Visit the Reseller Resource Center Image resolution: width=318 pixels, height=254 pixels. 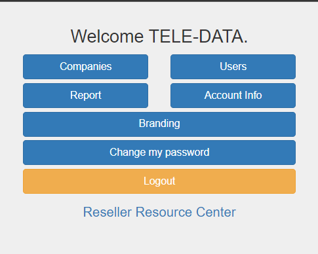[159, 212]
